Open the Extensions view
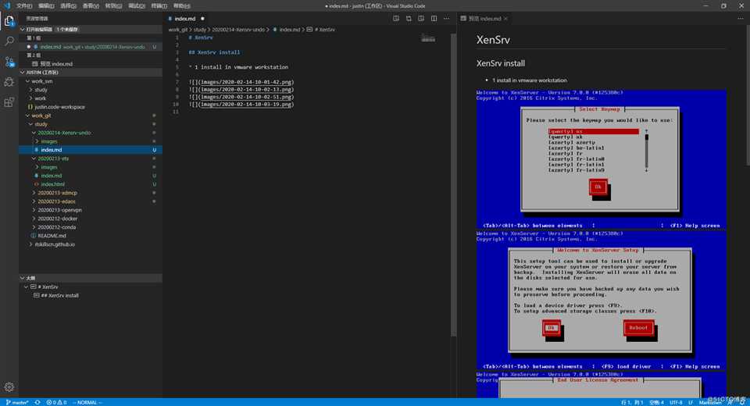Viewport: 750px width, 406px height. tap(9, 102)
